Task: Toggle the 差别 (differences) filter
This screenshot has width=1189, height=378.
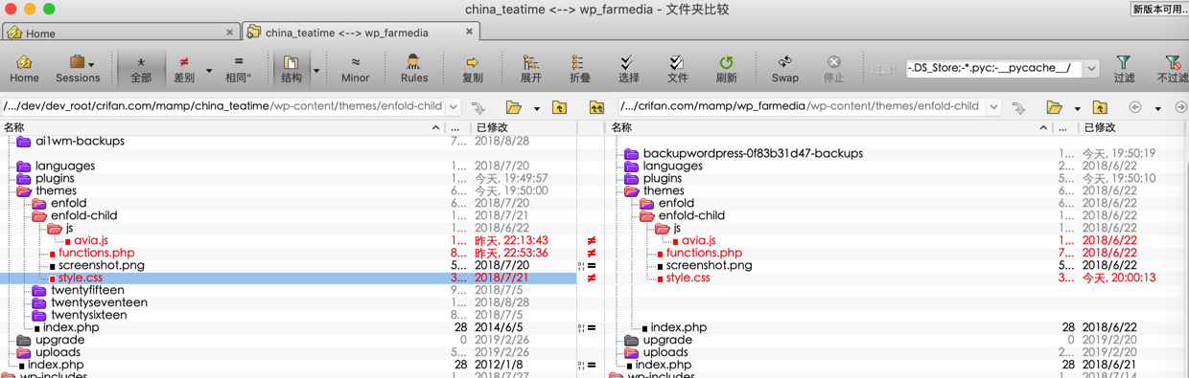Action: (184, 68)
